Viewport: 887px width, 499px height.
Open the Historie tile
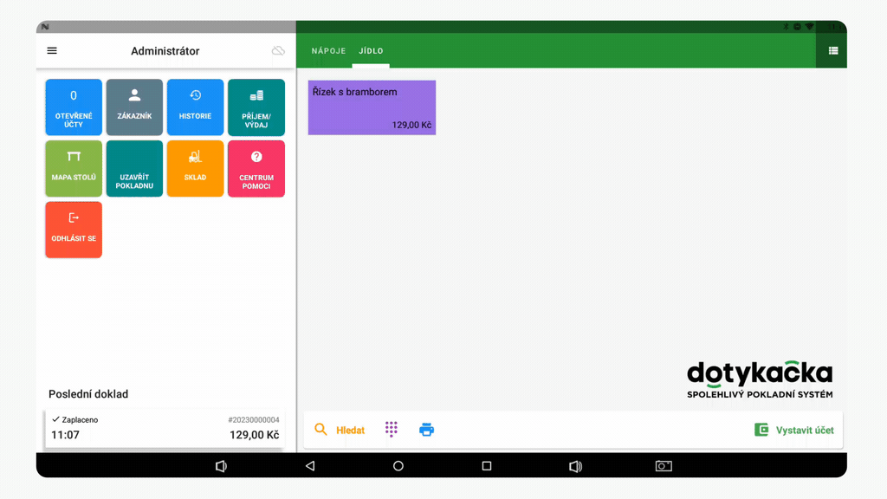click(x=195, y=107)
